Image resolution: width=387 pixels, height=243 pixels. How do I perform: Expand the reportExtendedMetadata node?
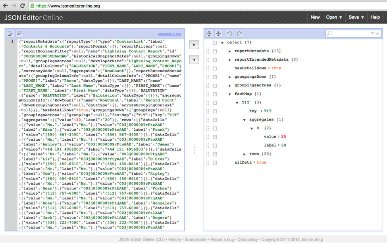[x=230, y=59]
